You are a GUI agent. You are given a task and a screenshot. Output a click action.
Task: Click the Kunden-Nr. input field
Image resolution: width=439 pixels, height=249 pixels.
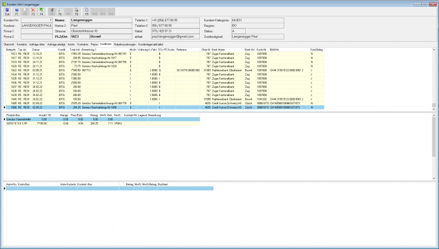(x=37, y=20)
